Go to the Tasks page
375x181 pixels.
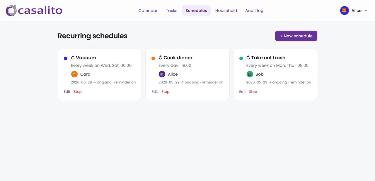click(x=171, y=11)
